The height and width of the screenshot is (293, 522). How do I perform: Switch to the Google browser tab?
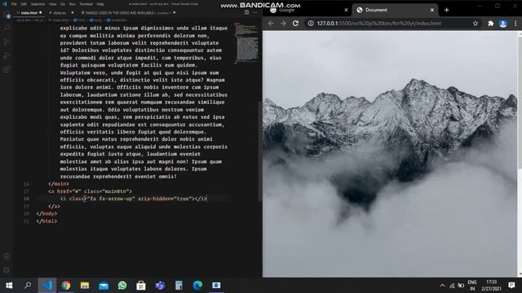(308, 10)
